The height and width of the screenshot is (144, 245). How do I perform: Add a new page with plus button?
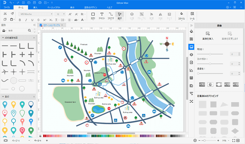[x=47, y=140]
